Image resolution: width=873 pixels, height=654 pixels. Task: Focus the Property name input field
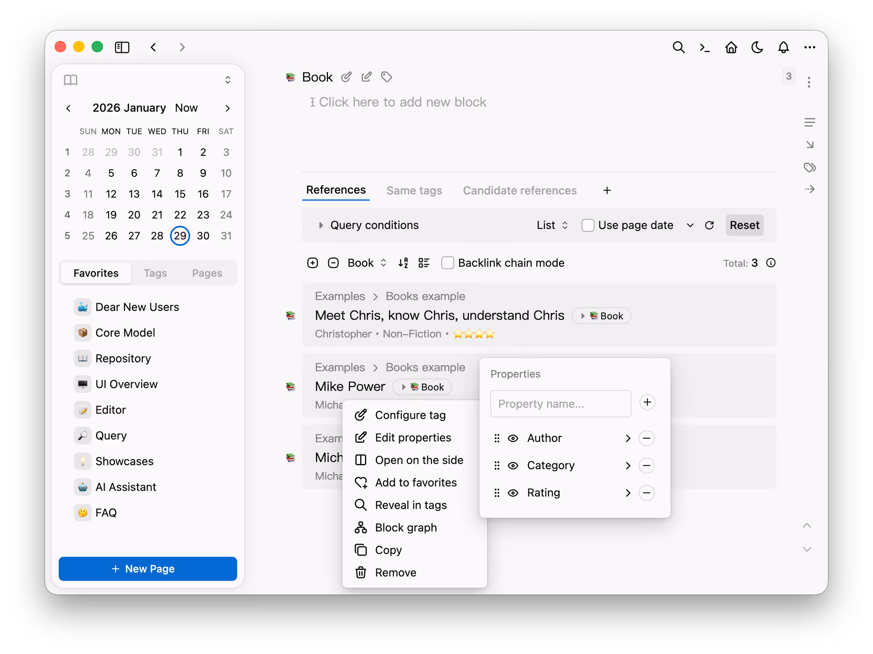(x=560, y=404)
